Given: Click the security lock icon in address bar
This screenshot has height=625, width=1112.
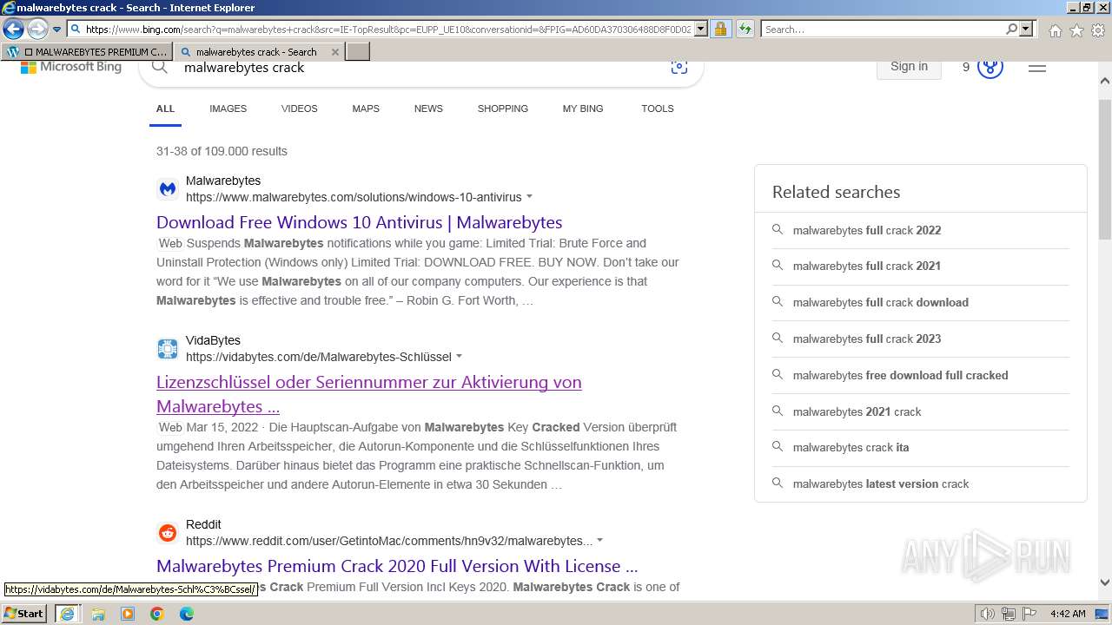Looking at the screenshot, I should point(720,30).
